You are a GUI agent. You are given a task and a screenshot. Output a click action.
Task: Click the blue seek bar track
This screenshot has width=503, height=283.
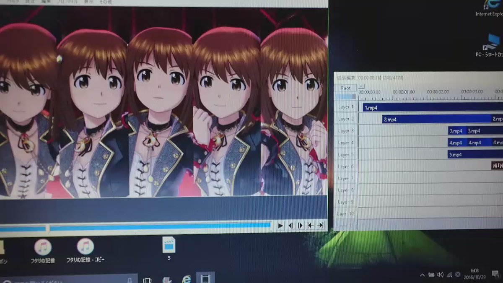135,227
